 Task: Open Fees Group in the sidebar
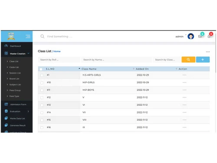(x=15, y=90)
